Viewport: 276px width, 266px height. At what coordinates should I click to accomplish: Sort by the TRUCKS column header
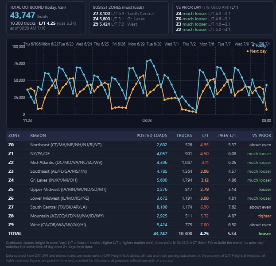[184, 136]
